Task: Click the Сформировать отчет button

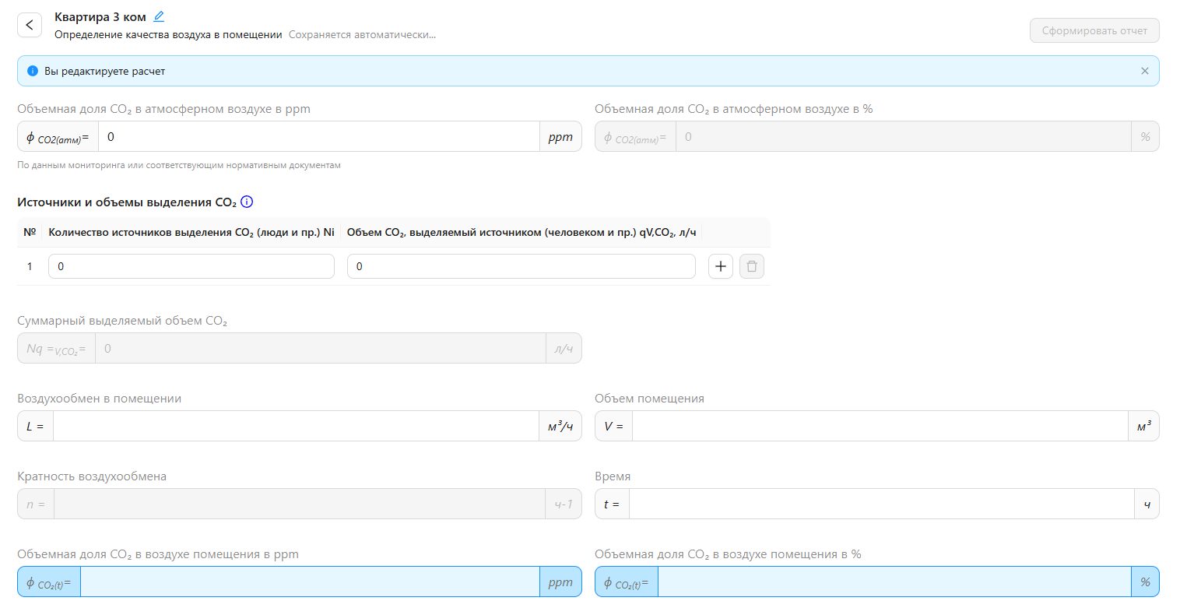Action: point(1094,30)
